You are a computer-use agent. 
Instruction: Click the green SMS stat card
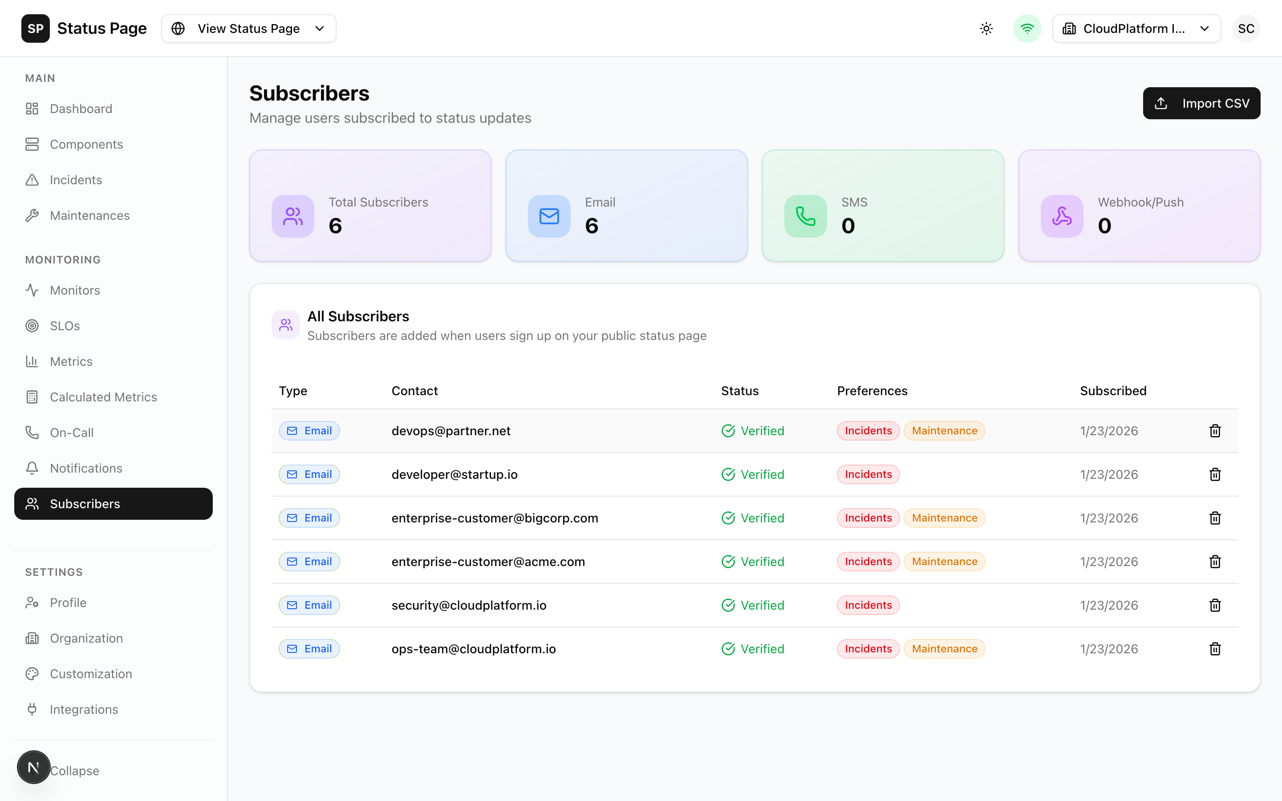pyautogui.click(x=882, y=206)
